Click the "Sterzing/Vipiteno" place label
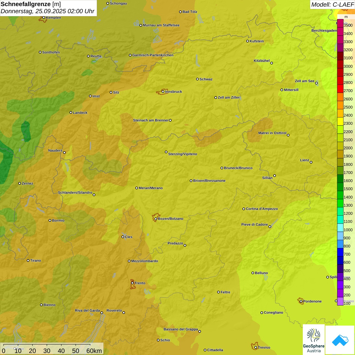The image size is (355, 355). [183, 154]
